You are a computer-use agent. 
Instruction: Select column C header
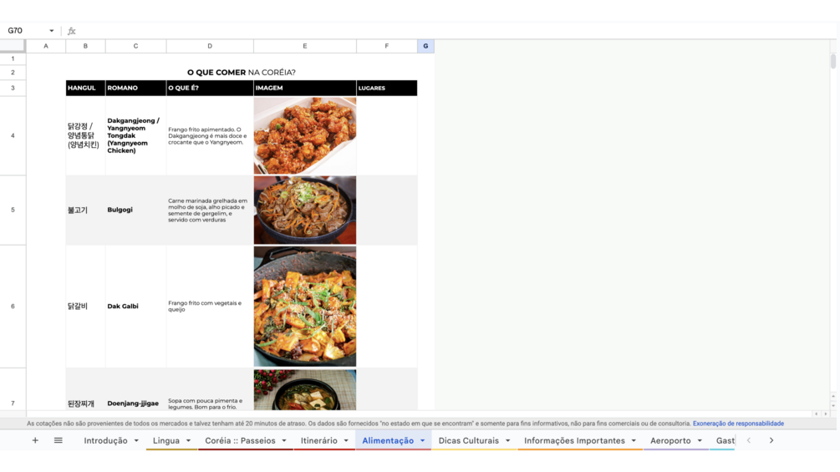136,46
